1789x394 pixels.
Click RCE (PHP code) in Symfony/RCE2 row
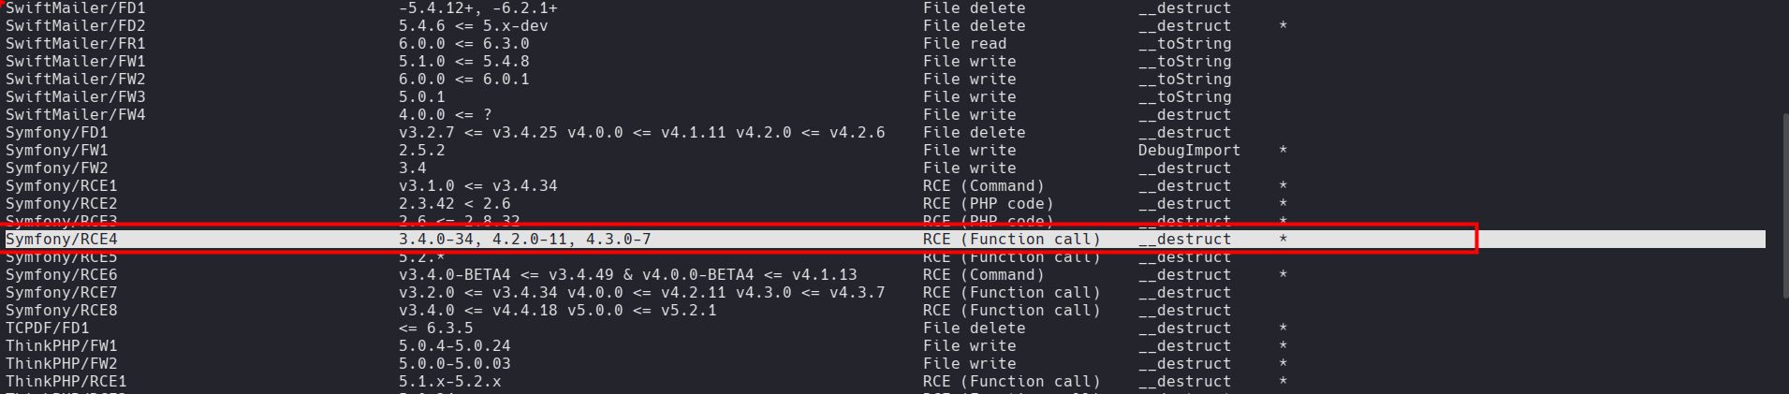click(x=988, y=204)
